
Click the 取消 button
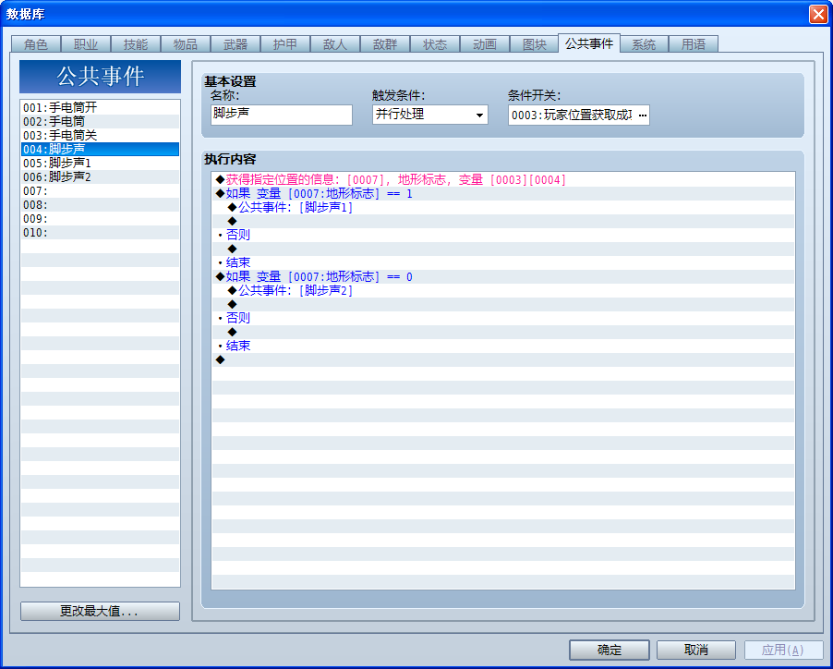click(696, 650)
